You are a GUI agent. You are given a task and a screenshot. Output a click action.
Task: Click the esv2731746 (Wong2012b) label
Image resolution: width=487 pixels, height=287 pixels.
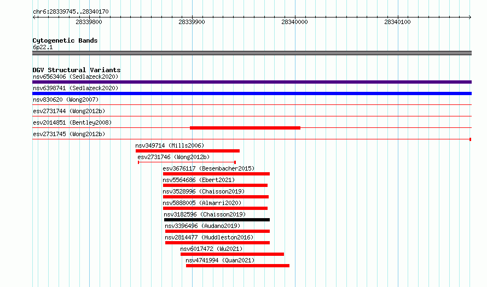click(173, 157)
